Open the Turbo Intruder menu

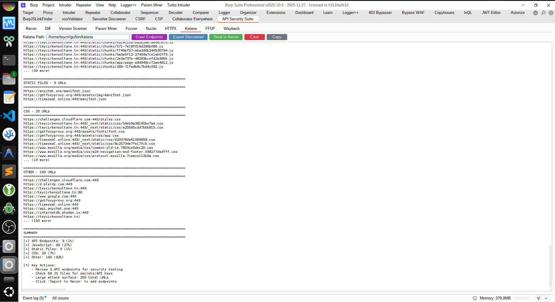coord(179,5)
